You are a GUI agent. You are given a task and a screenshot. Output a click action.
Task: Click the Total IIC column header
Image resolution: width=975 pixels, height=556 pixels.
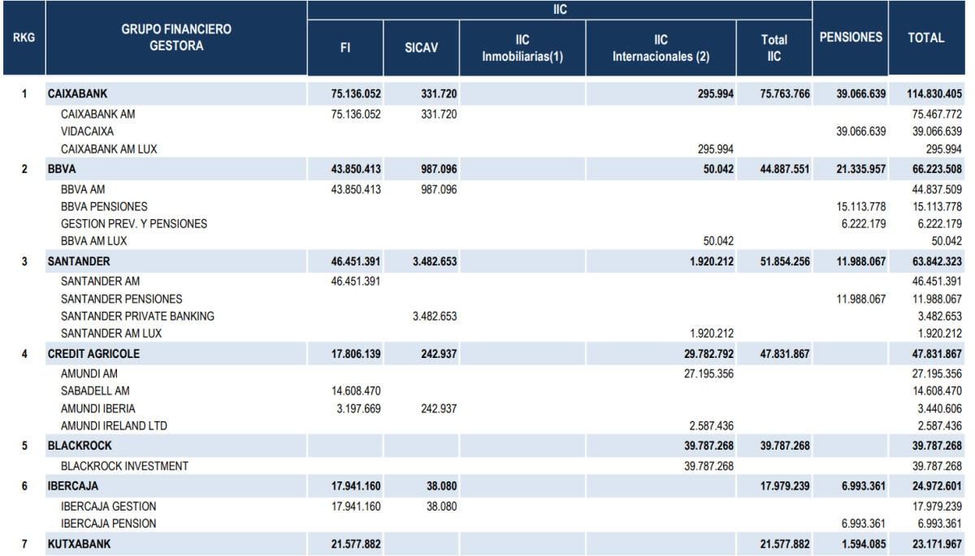pos(774,47)
